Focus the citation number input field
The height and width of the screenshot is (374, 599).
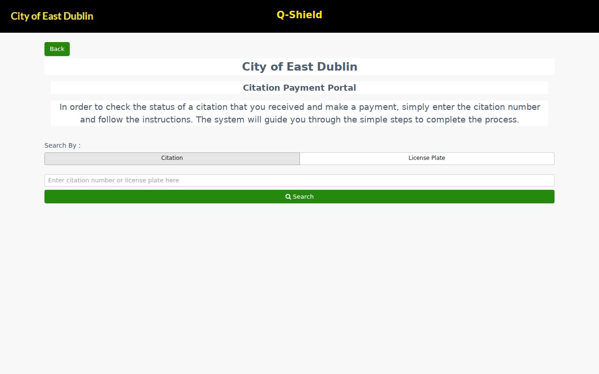coord(299,180)
